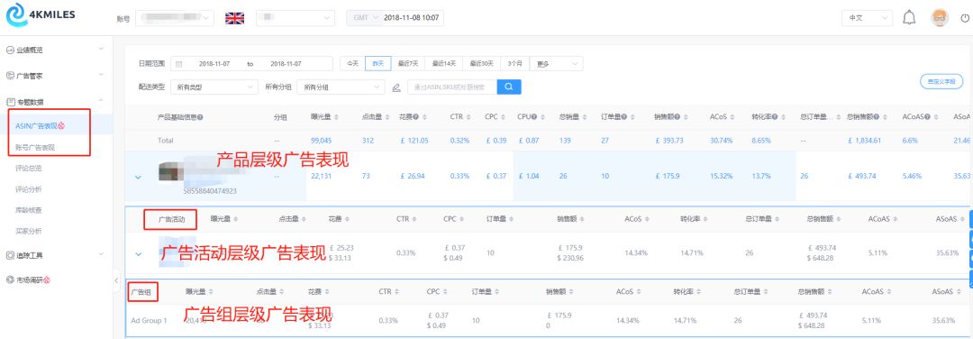Click help icon beside ACoAS in top header
Viewport: 973px width, 339px height.
[x=926, y=116]
